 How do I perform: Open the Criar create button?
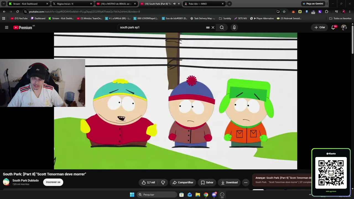320,27
